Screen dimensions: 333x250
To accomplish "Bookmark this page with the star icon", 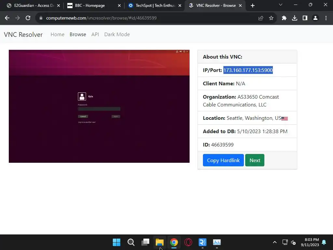I will pyautogui.click(x=271, y=18).
